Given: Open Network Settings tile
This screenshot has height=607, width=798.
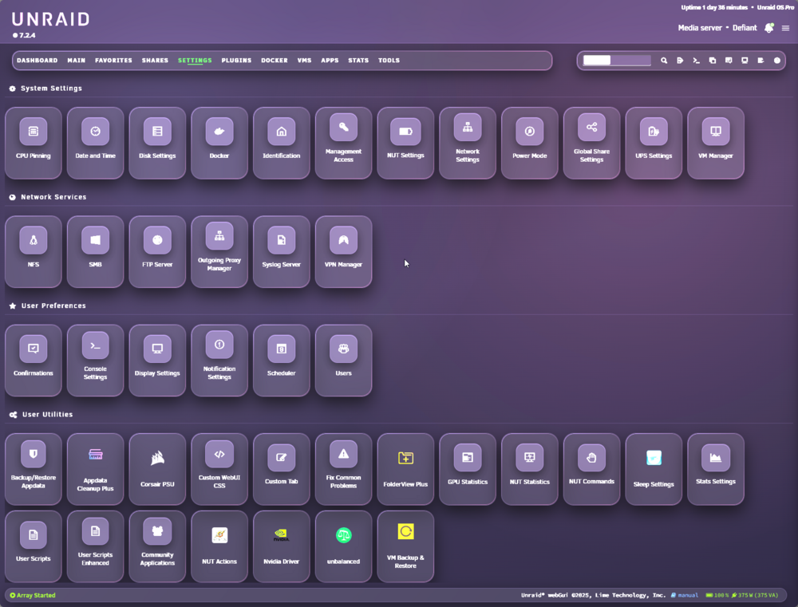Looking at the screenshot, I should pyautogui.click(x=468, y=143).
